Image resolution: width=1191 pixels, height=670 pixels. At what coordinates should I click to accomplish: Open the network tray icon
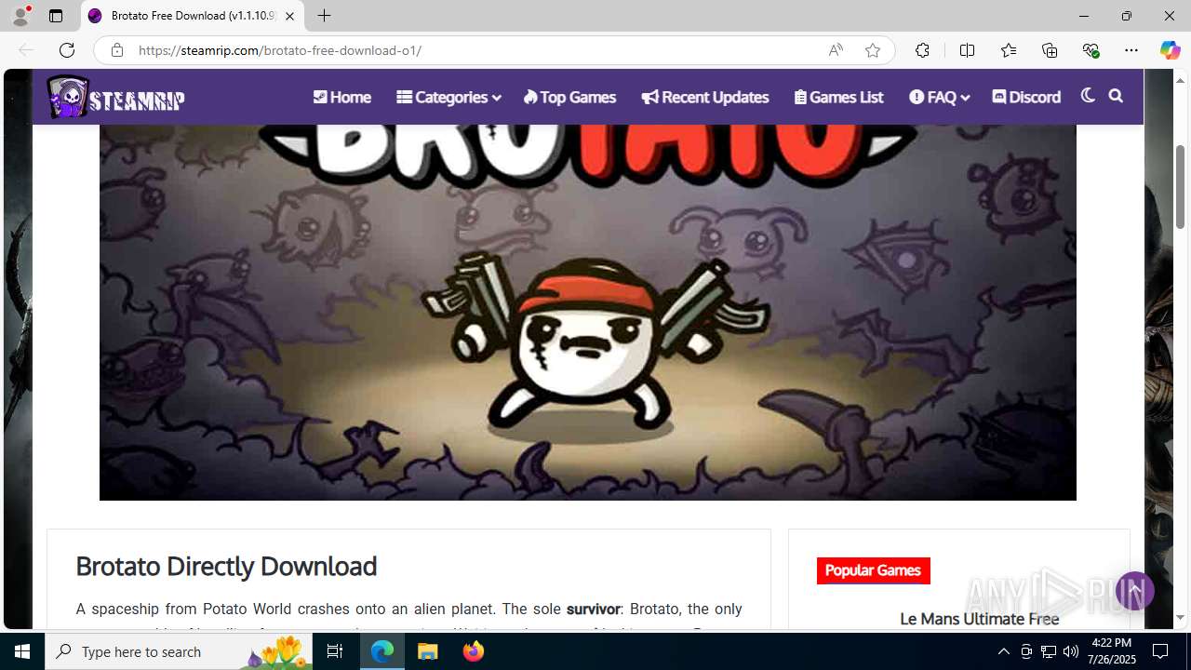(1048, 651)
